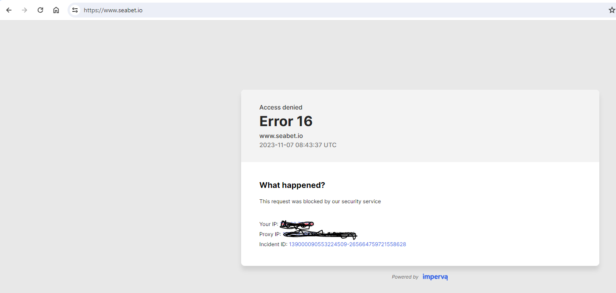Viewport: 616px width, 293px height.
Task: Select the "Incident ID:" label
Action: [x=273, y=244]
